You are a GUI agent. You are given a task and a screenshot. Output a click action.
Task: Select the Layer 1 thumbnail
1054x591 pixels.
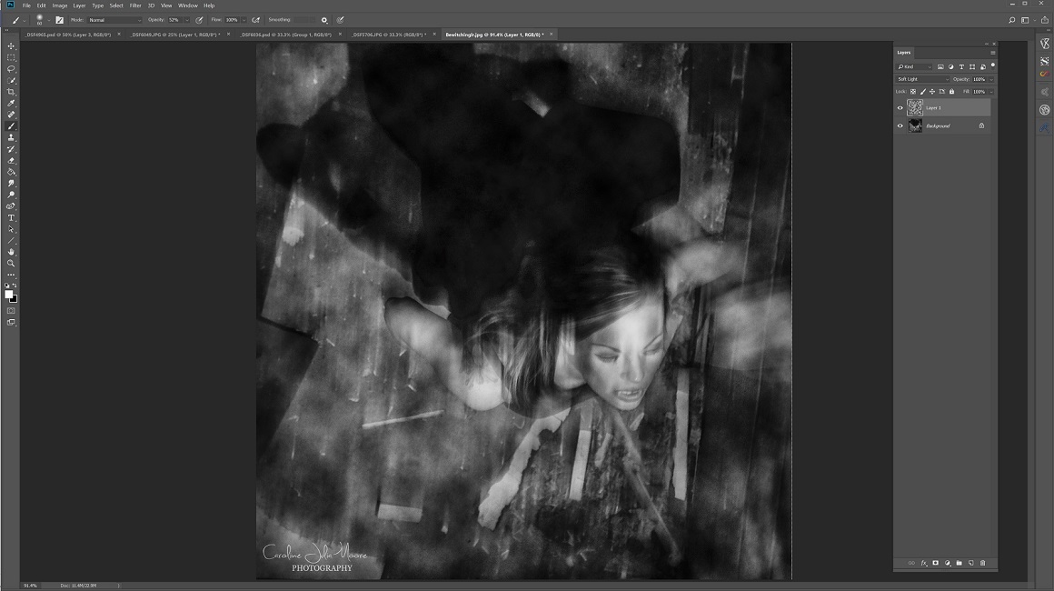pos(915,107)
